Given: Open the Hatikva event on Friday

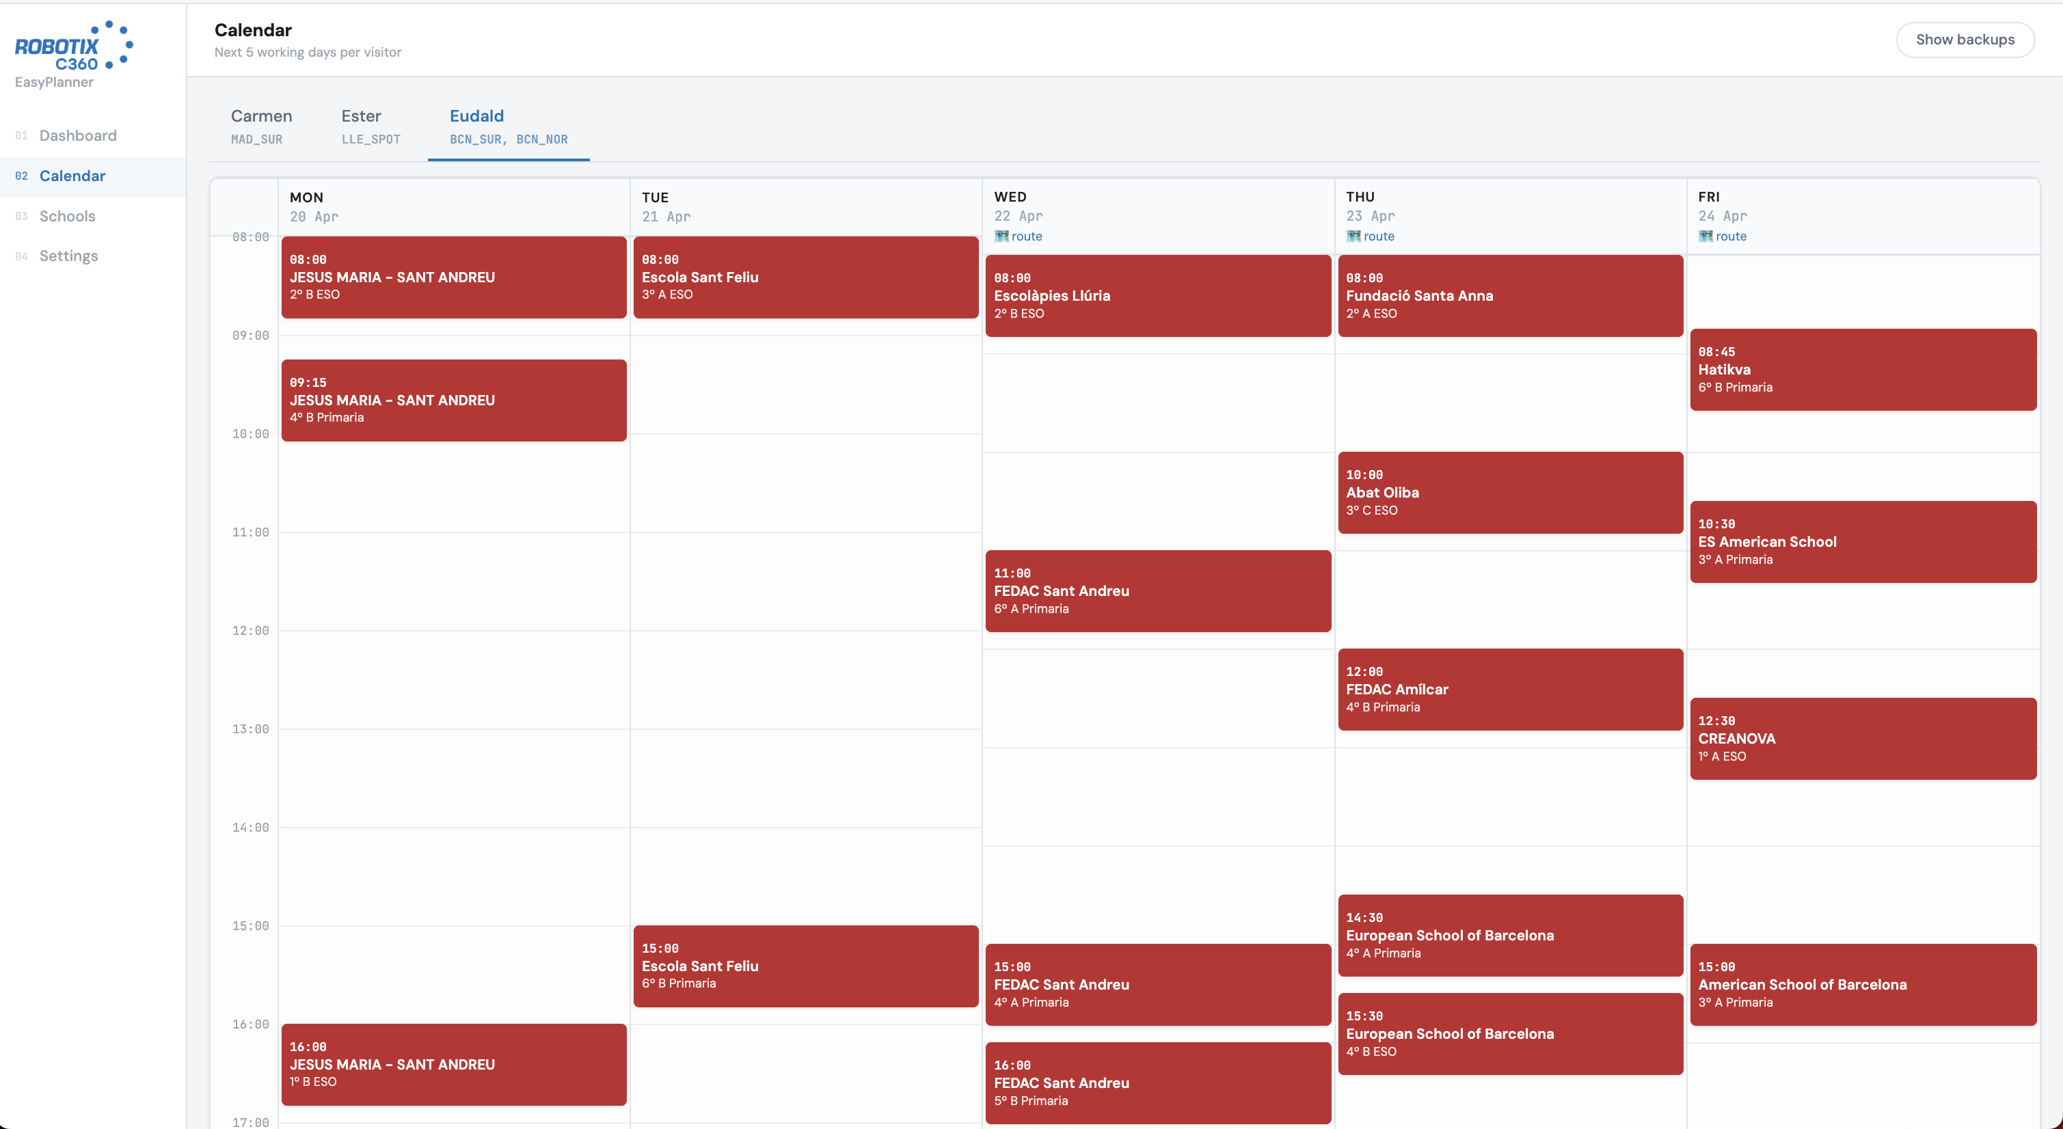Looking at the screenshot, I should point(1863,369).
